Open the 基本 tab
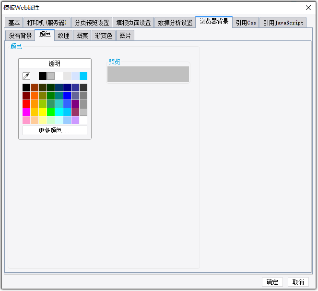Screen dimensions: 318x291 (x=14, y=23)
